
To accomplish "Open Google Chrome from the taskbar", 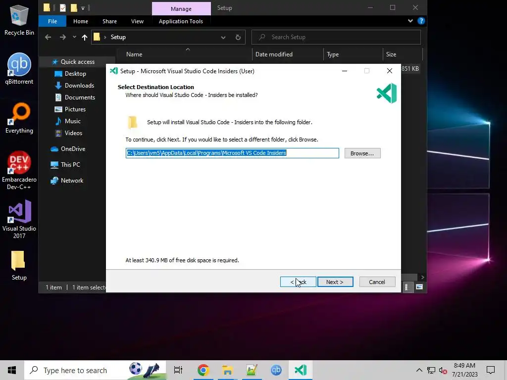I will click(x=203, y=370).
